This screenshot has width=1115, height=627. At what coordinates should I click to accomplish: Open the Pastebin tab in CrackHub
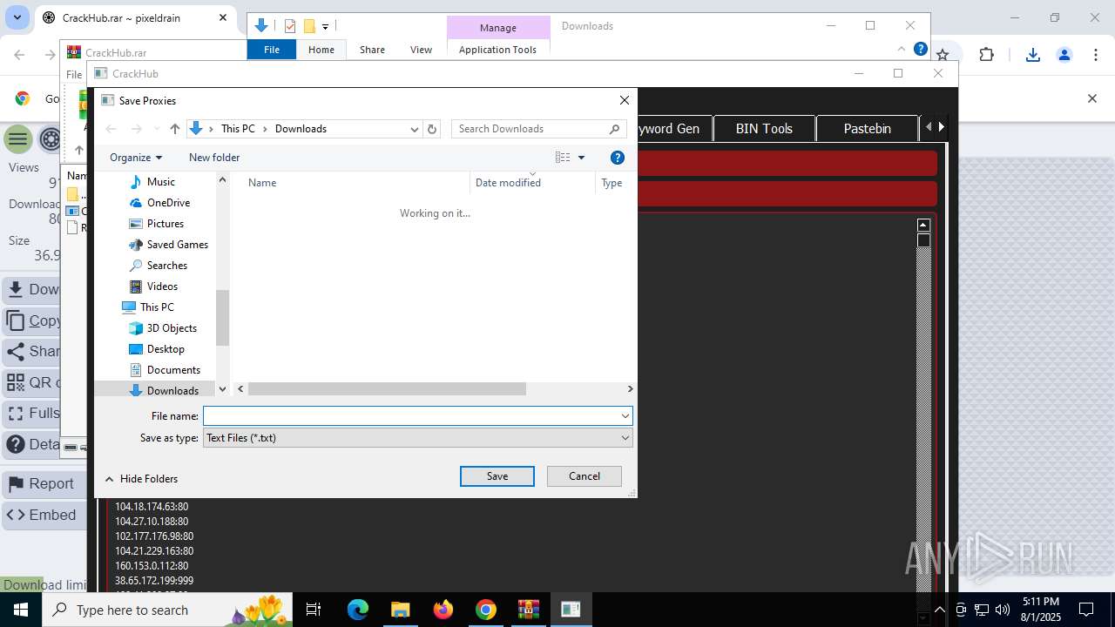[867, 129]
